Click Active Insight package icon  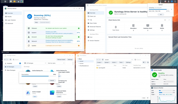tap(28, 93)
